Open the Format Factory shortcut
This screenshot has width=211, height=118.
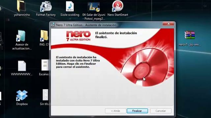pos(46,7)
